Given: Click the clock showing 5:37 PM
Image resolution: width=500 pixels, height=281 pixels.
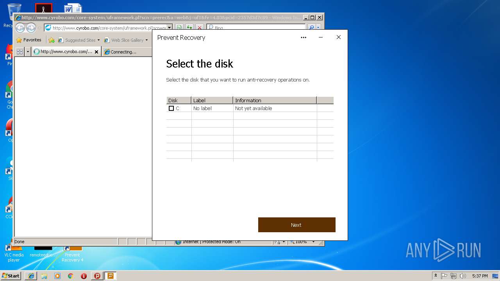Looking at the screenshot, I should [x=480, y=276].
